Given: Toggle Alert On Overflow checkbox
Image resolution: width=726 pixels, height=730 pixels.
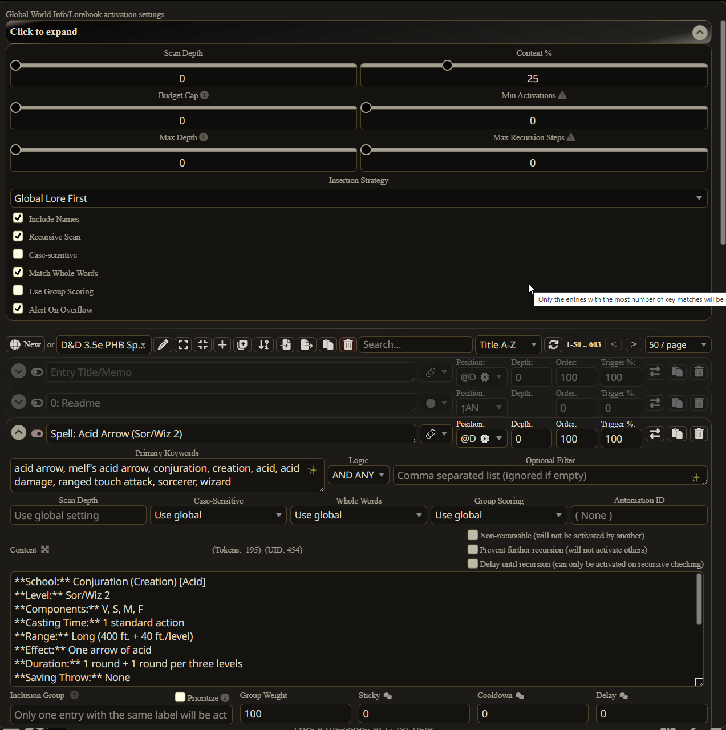Looking at the screenshot, I should (x=18, y=309).
